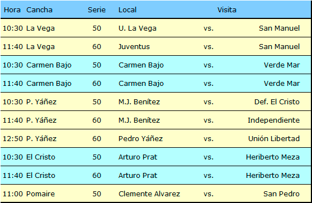Select the Pomaire cancha cell

(40, 194)
